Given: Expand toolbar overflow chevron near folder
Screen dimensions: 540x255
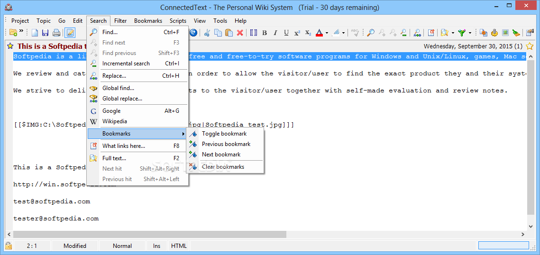Looking at the screenshot, I should click(21, 31).
